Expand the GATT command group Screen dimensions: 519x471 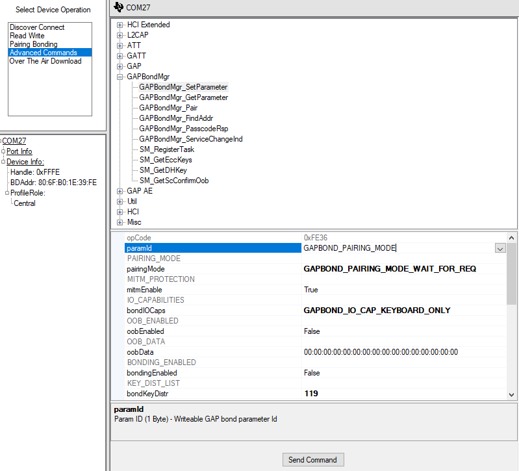click(x=120, y=56)
